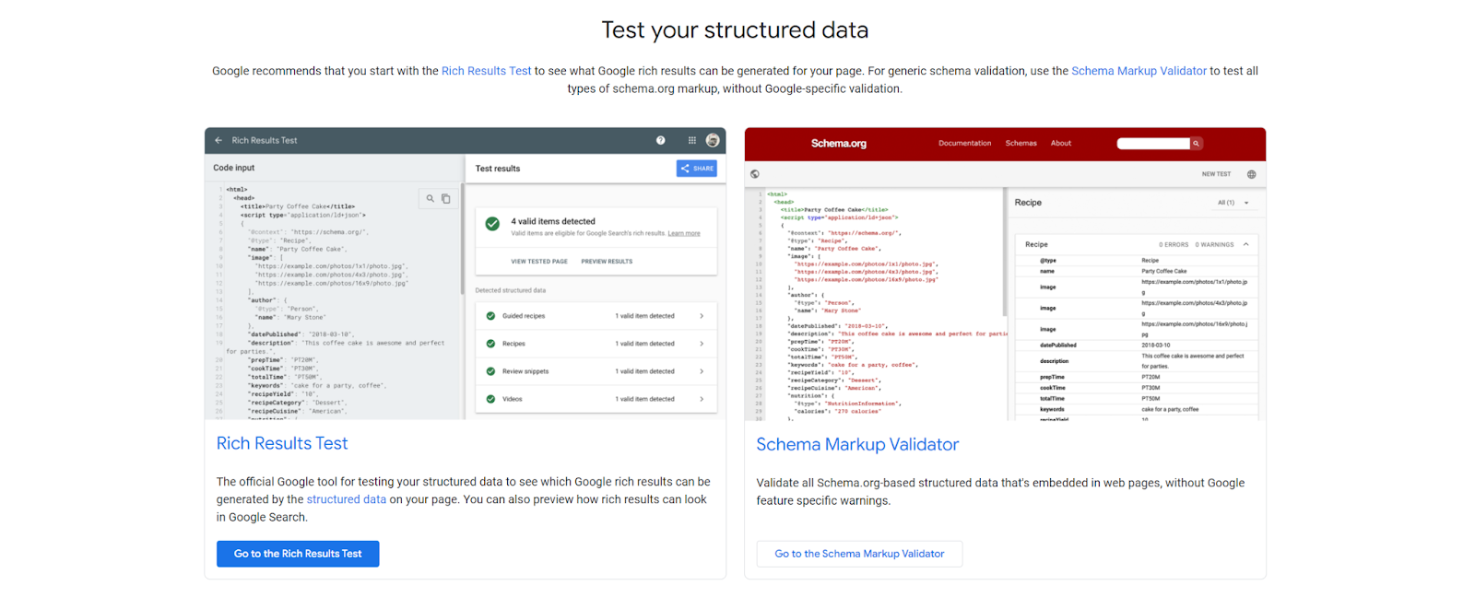The width and height of the screenshot is (1475, 597).
Task: Click the magnifier icon in the code input
Action: pyautogui.click(x=430, y=199)
